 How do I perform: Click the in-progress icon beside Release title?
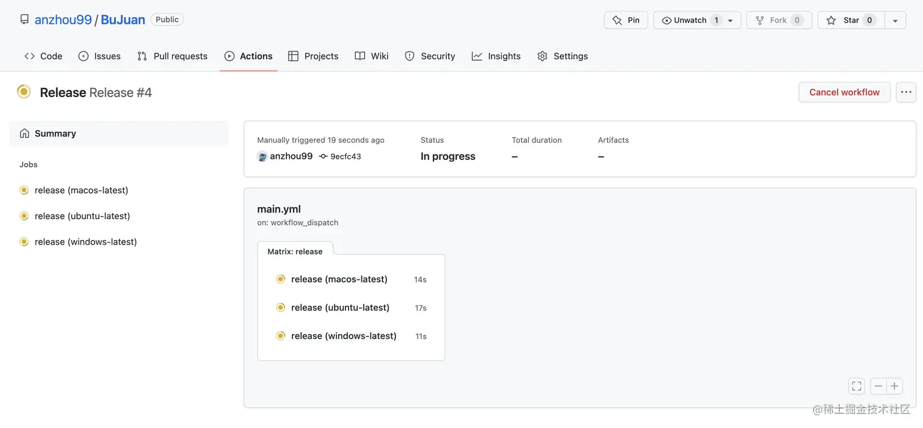pos(24,92)
